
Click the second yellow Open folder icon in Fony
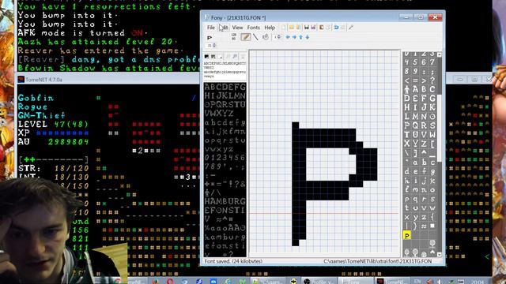(299, 28)
